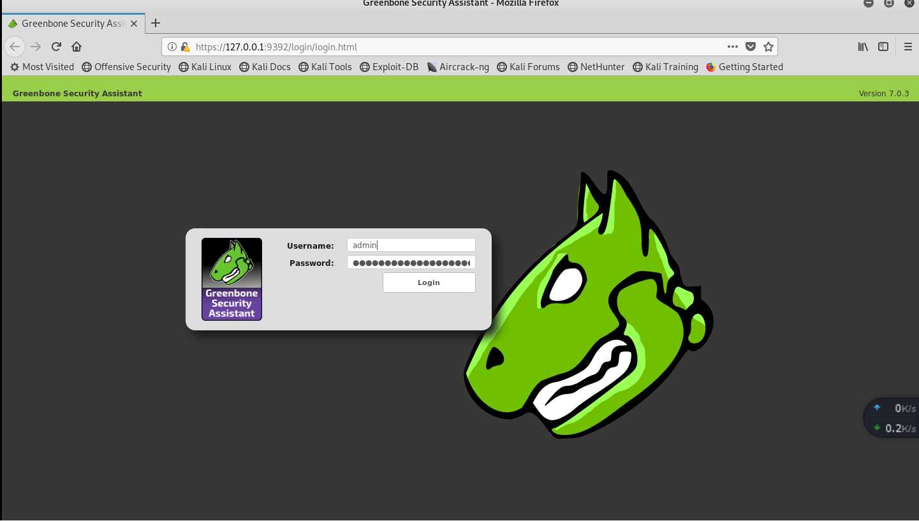
Task: Open the Firefox hamburger menu
Action: point(908,47)
